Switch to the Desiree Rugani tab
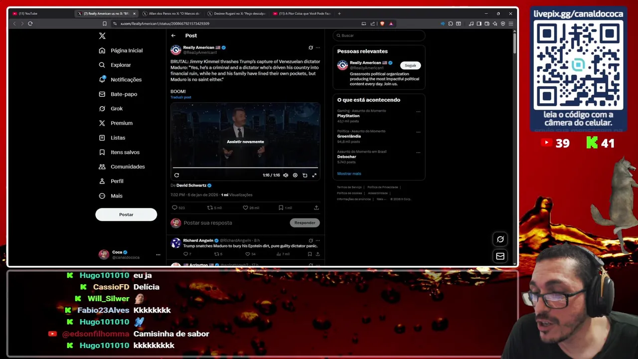Viewport: 638px width, 359px height. [236, 13]
